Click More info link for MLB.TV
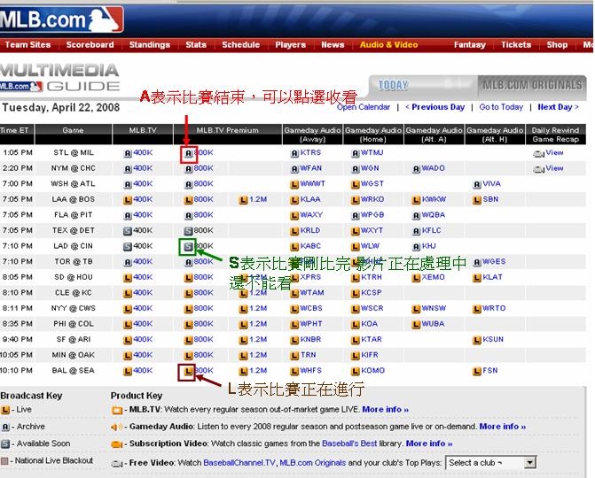Image resolution: width=595 pixels, height=478 pixels. [385, 410]
